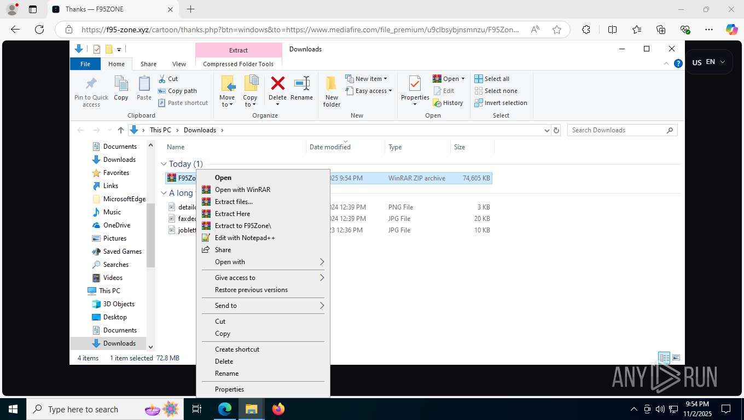Choose Extract files... from context menu

(263, 202)
